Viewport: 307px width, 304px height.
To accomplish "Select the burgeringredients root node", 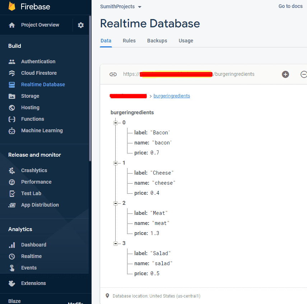I will pyautogui.click(x=132, y=112).
